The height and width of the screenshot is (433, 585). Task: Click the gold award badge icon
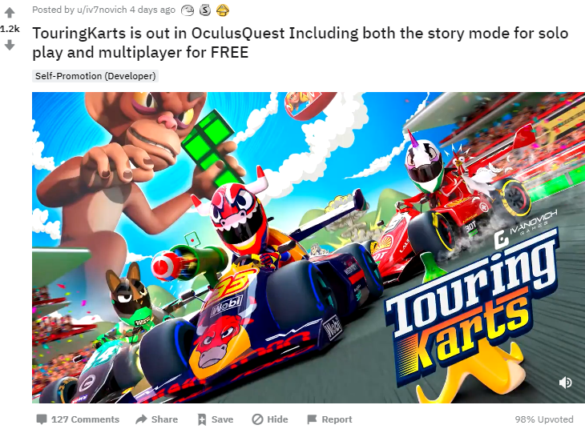(222, 10)
